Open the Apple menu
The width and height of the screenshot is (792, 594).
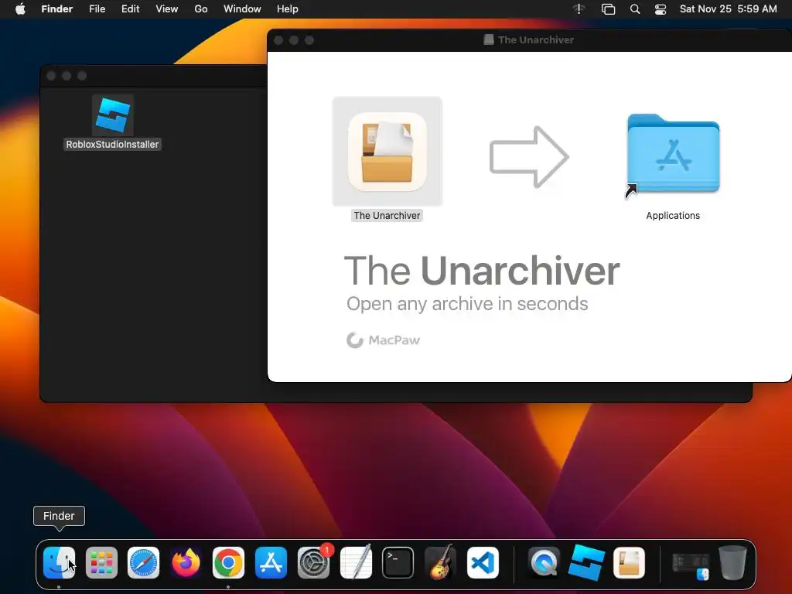pos(20,9)
